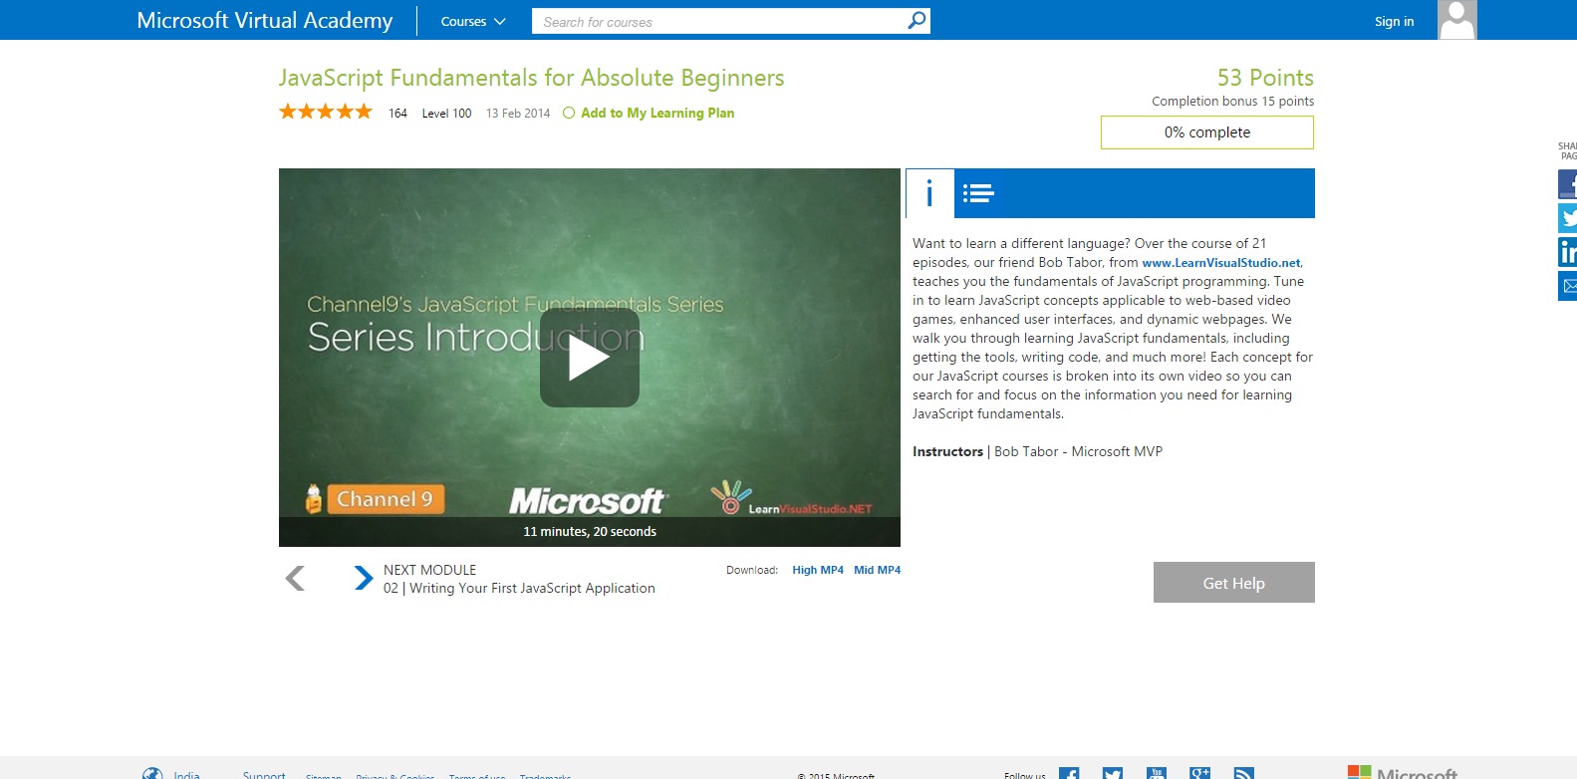This screenshot has width=1577, height=779.
Task: Share page on LinkedIn sidebar icon
Action: (1567, 252)
